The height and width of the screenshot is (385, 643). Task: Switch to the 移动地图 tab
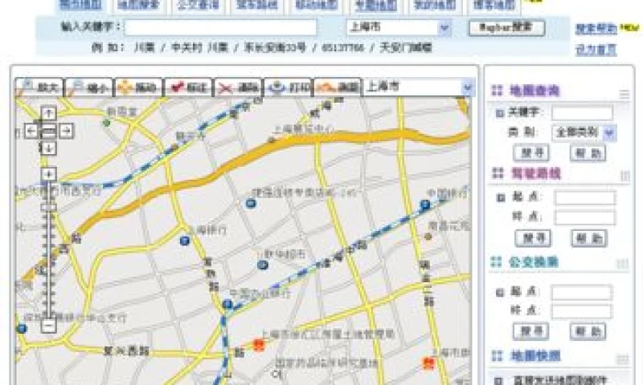tap(316, 6)
